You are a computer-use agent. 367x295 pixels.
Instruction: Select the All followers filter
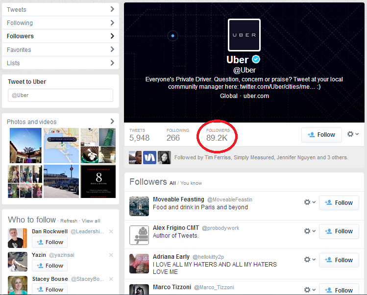pyautogui.click(x=172, y=183)
